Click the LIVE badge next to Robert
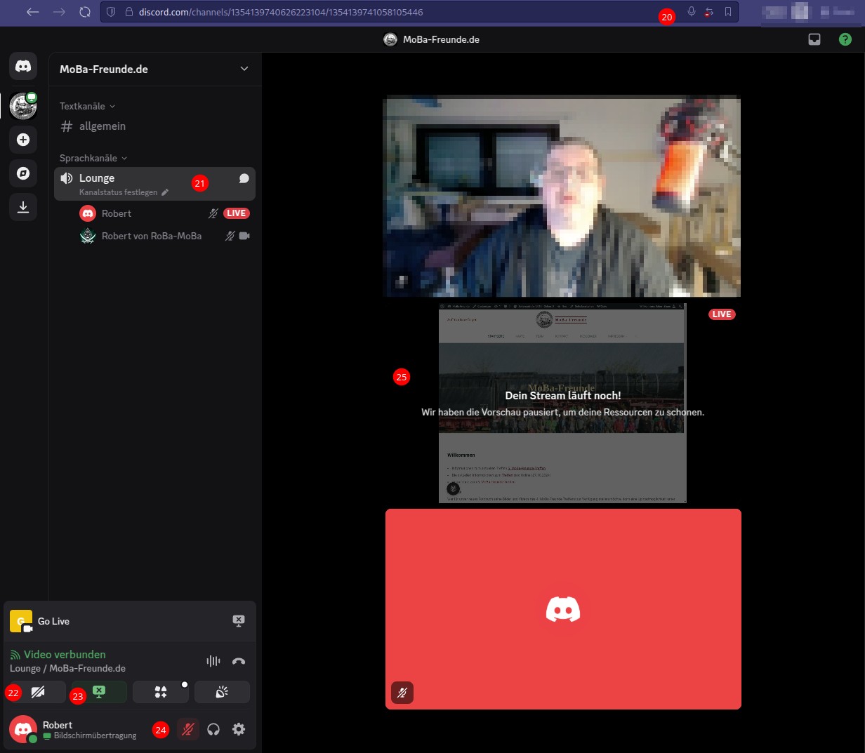865x753 pixels. click(x=237, y=213)
